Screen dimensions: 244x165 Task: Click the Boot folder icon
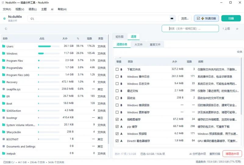4,103
